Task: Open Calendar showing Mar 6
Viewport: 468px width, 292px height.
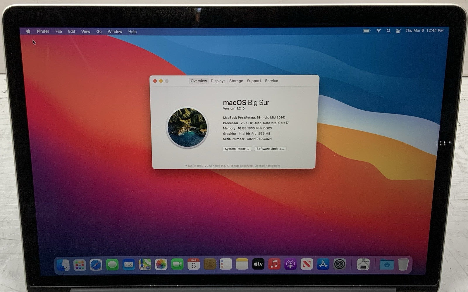Action: [x=193, y=264]
